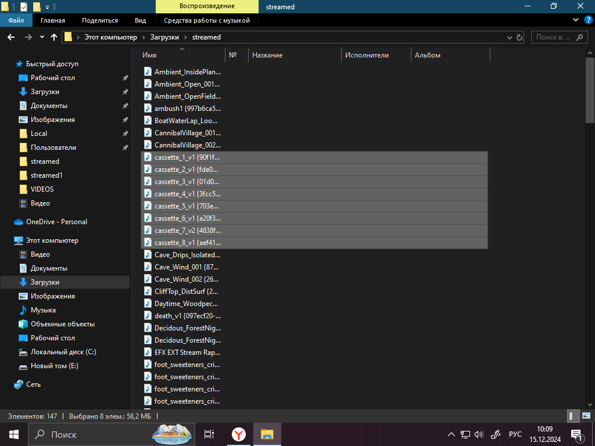
Task: Select the Воспроизведение contextual tab
Action: (x=207, y=6)
